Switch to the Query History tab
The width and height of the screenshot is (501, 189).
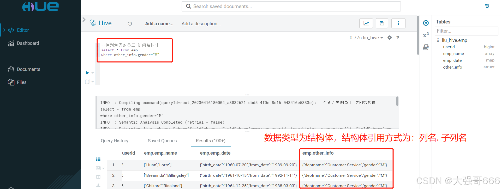(x=115, y=141)
